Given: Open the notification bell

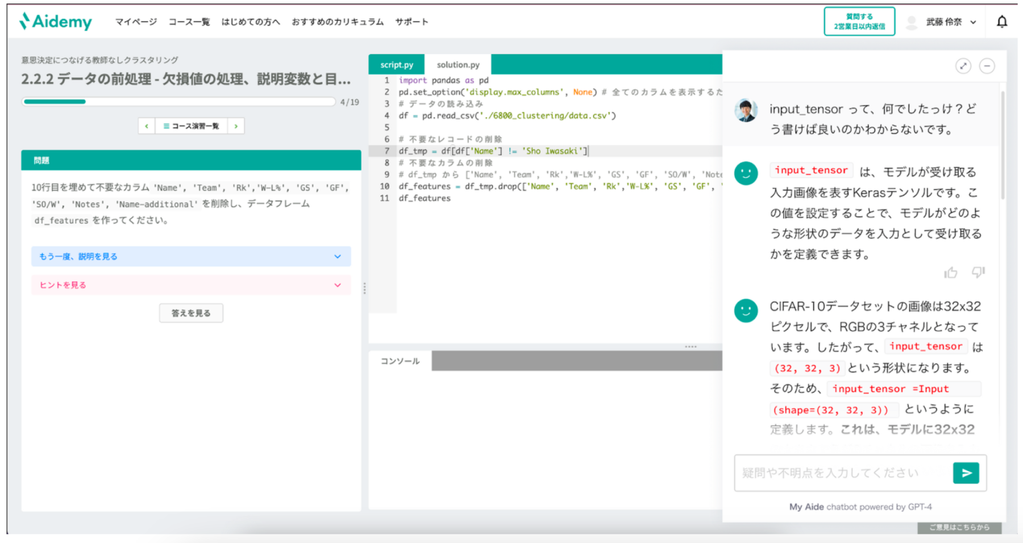Looking at the screenshot, I should tap(1002, 21).
